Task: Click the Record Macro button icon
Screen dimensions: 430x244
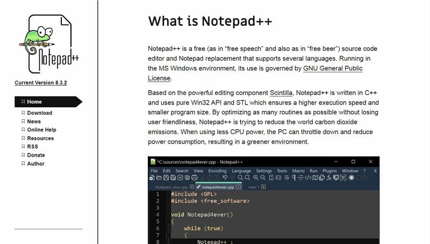Action: pos(352,178)
